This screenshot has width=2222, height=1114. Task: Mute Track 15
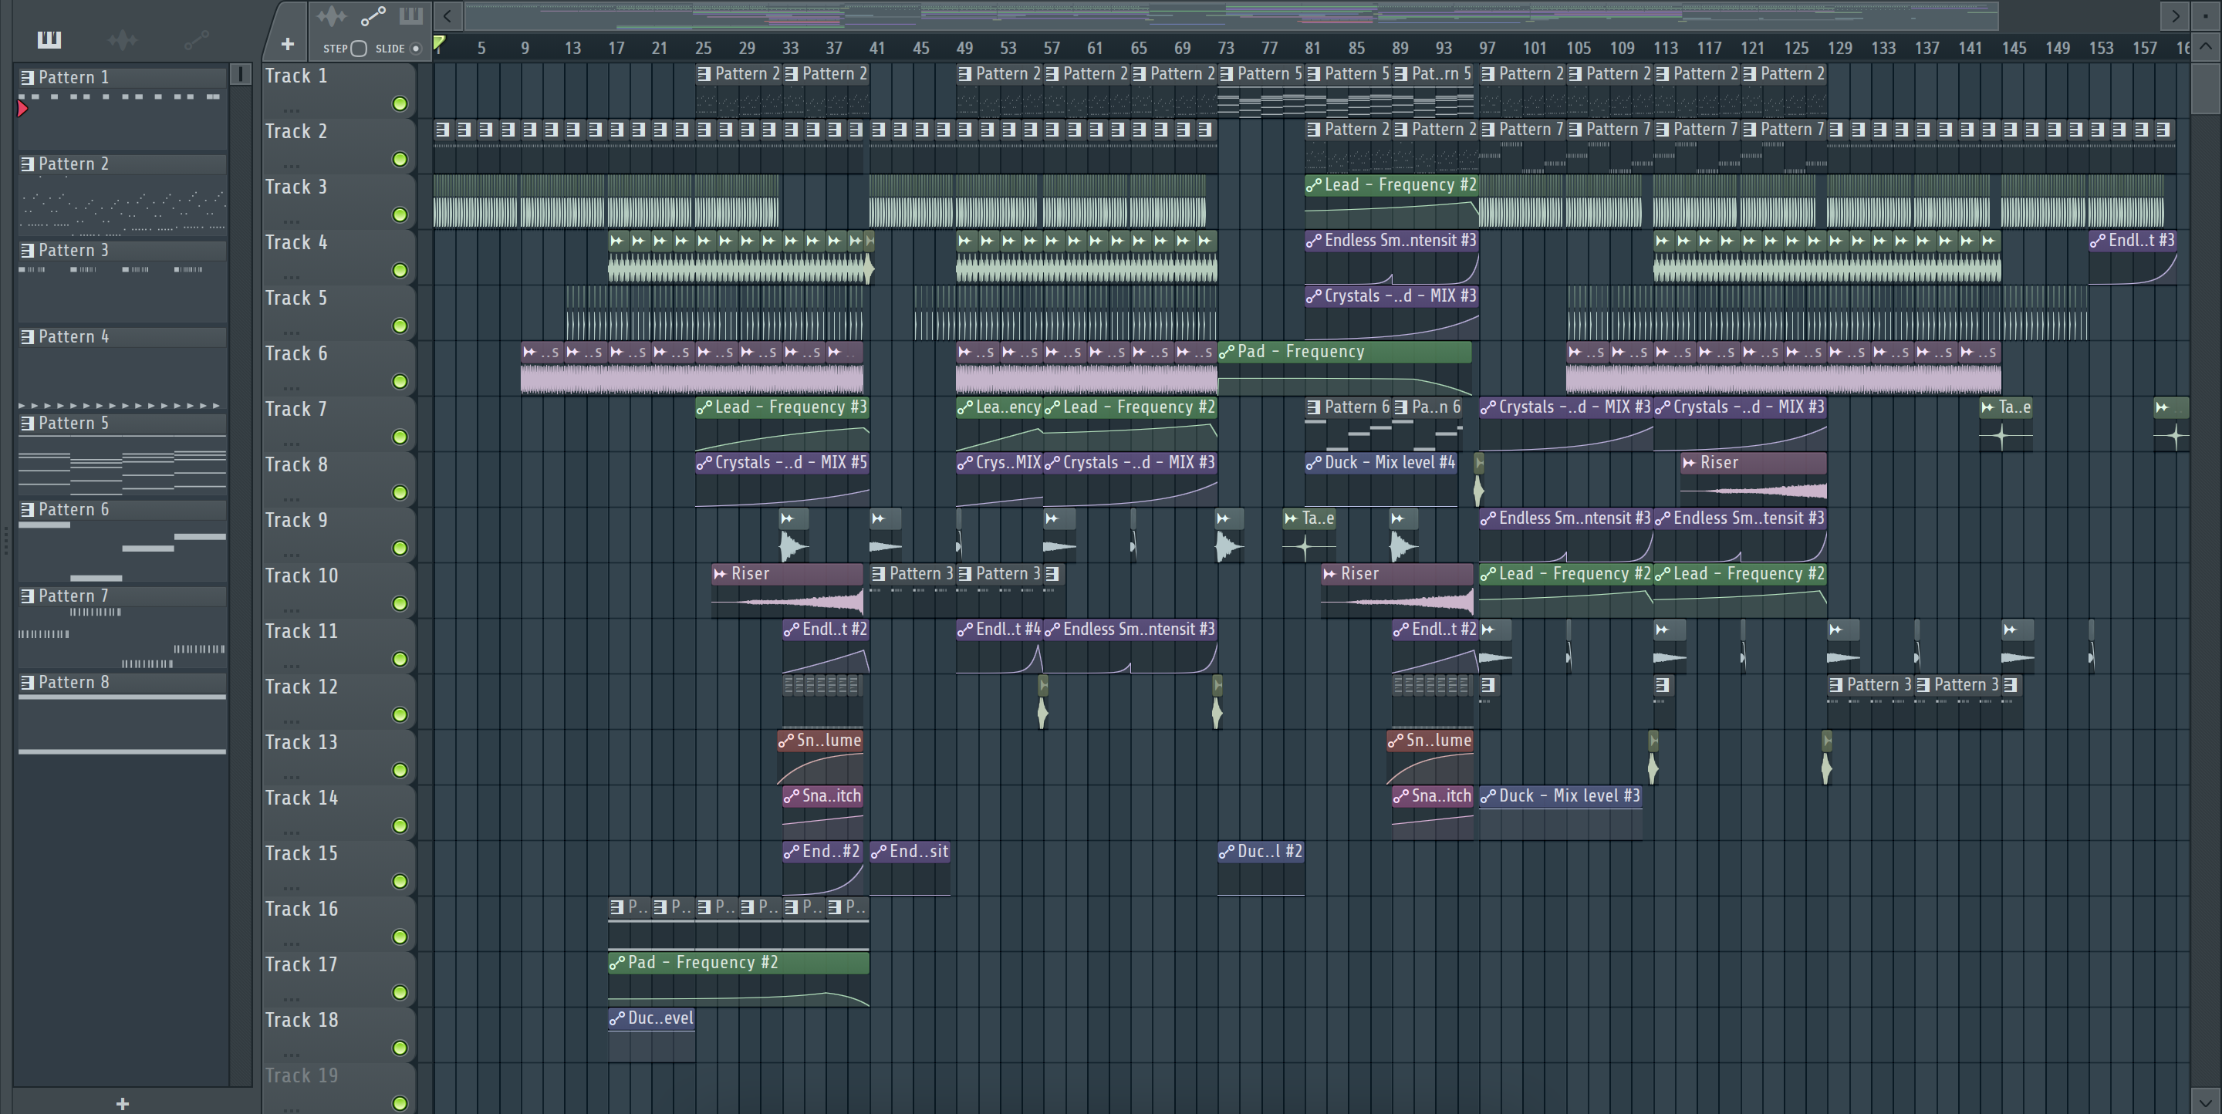point(400,881)
